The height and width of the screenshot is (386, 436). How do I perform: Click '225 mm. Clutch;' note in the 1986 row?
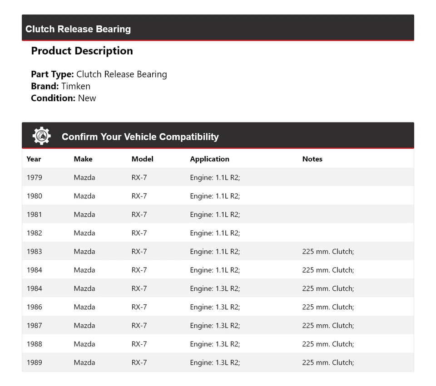(x=328, y=307)
